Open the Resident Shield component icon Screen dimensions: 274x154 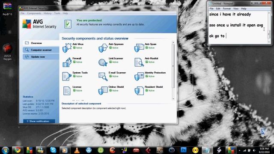[139, 91]
